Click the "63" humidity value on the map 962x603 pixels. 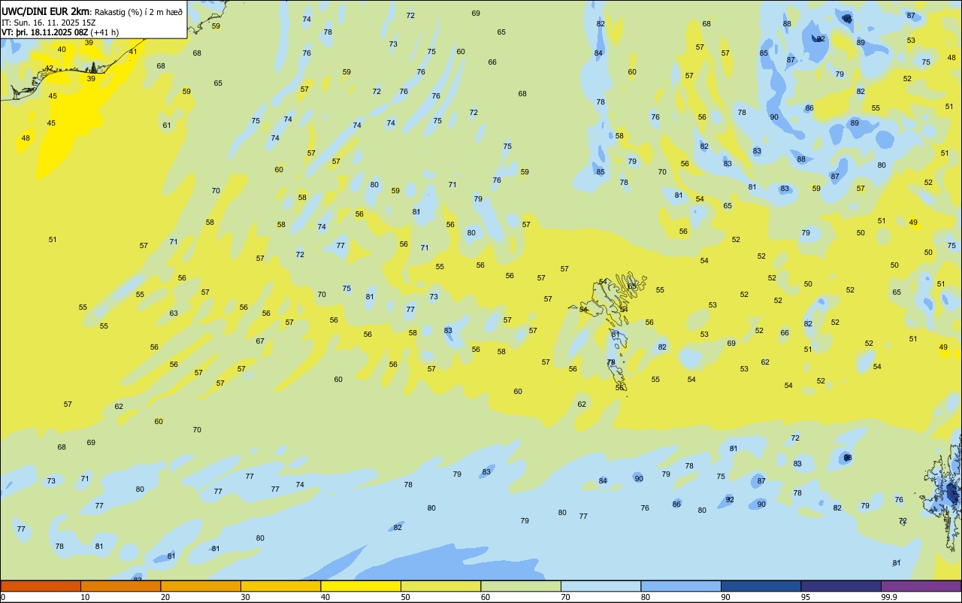tap(174, 314)
